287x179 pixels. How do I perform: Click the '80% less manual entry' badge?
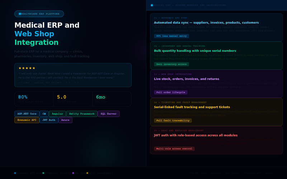(x=171, y=36)
